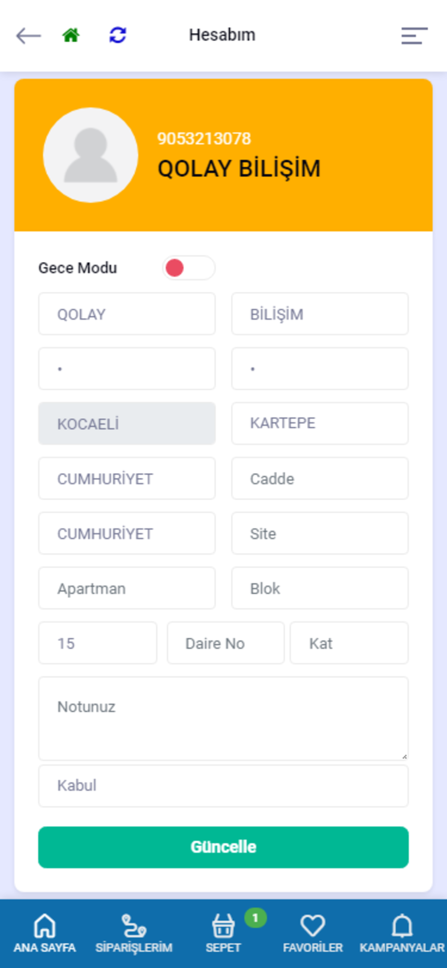Image resolution: width=447 pixels, height=968 pixels.
Task: Select the Kabul input field
Action: [223, 786]
